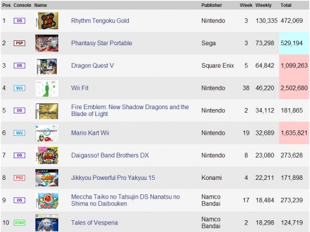Follow the Meccha Taiko no Tatsujin DS link
Image resolution: width=310 pixels, height=232 pixels.
125,200
